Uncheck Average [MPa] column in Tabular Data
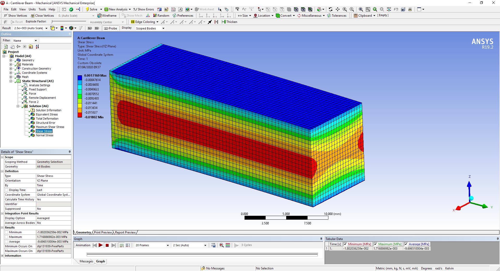 [x=406, y=244]
